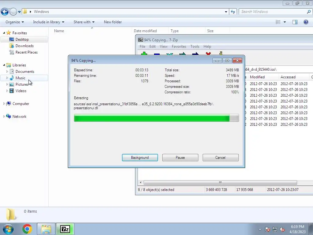Open Explorer help icon
Screen dimensions: 313x235
pyautogui.click(x=306, y=22)
